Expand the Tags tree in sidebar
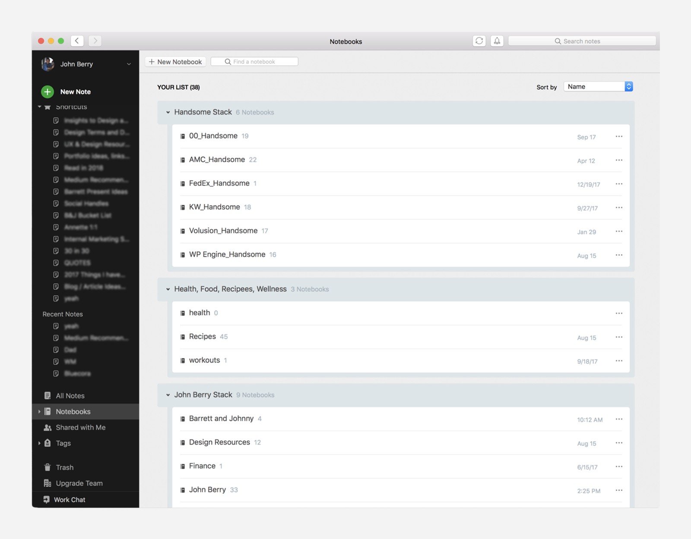This screenshot has width=691, height=539. click(39, 443)
